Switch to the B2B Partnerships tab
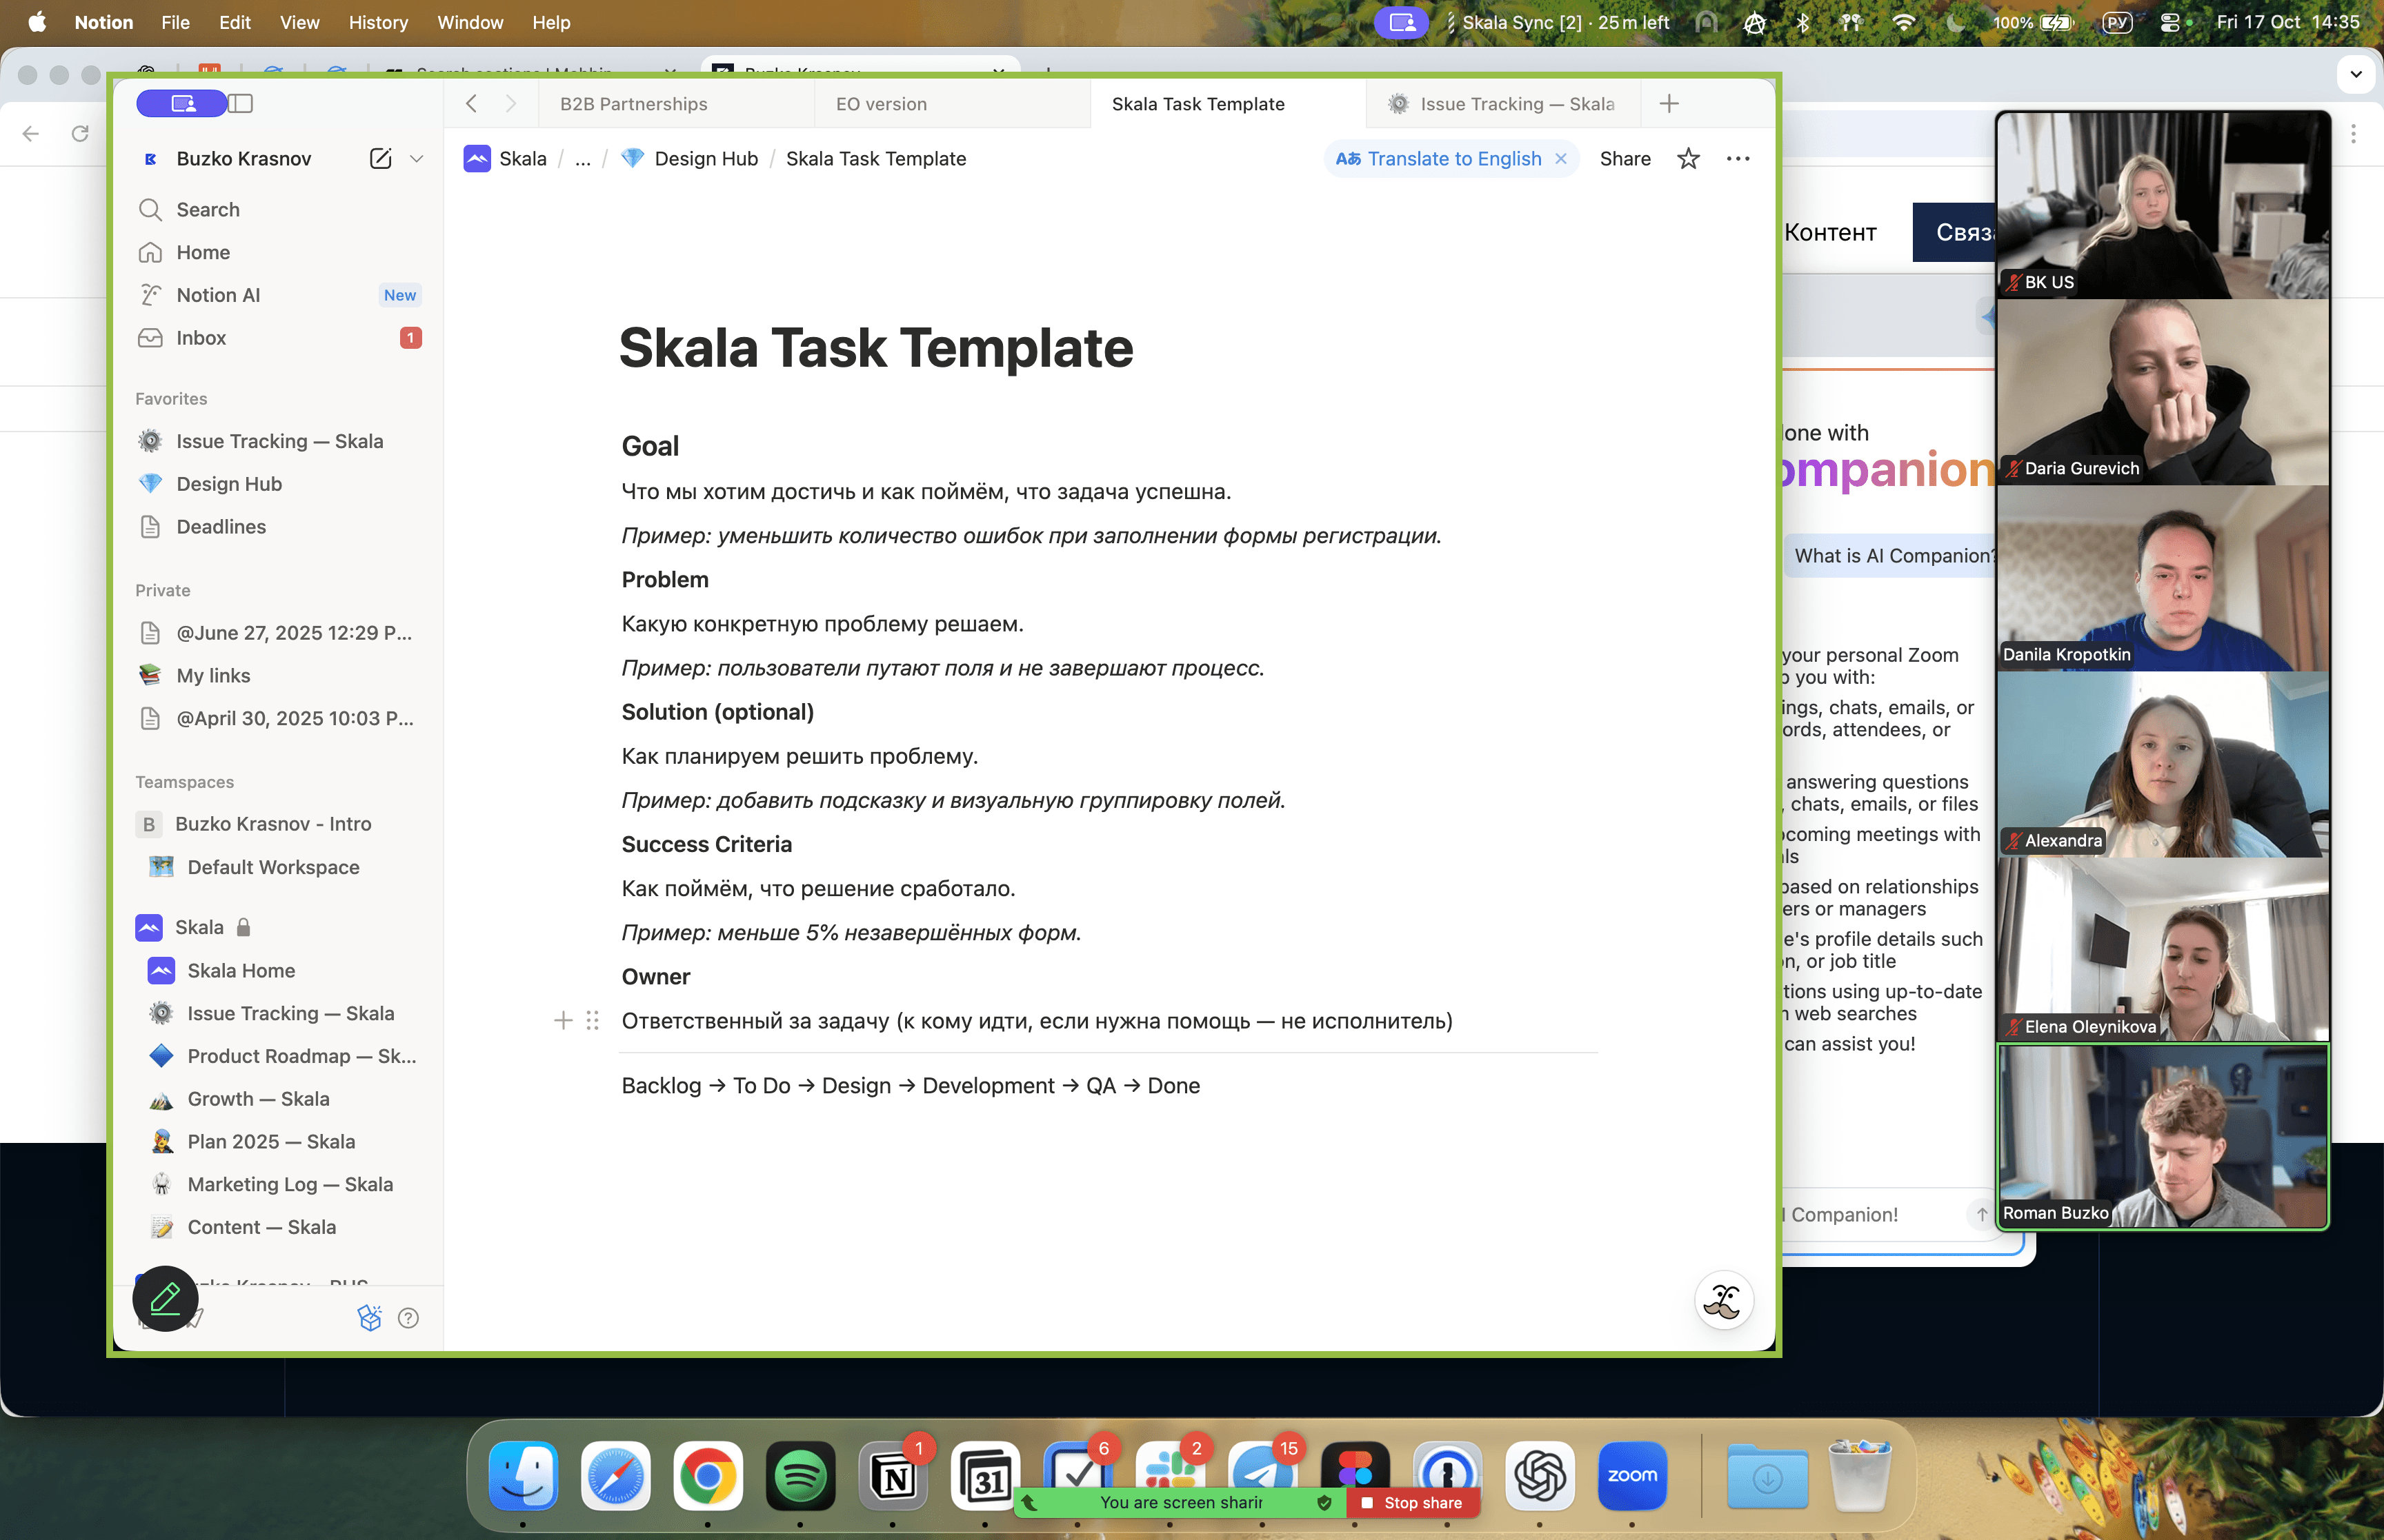 (634, 104)
